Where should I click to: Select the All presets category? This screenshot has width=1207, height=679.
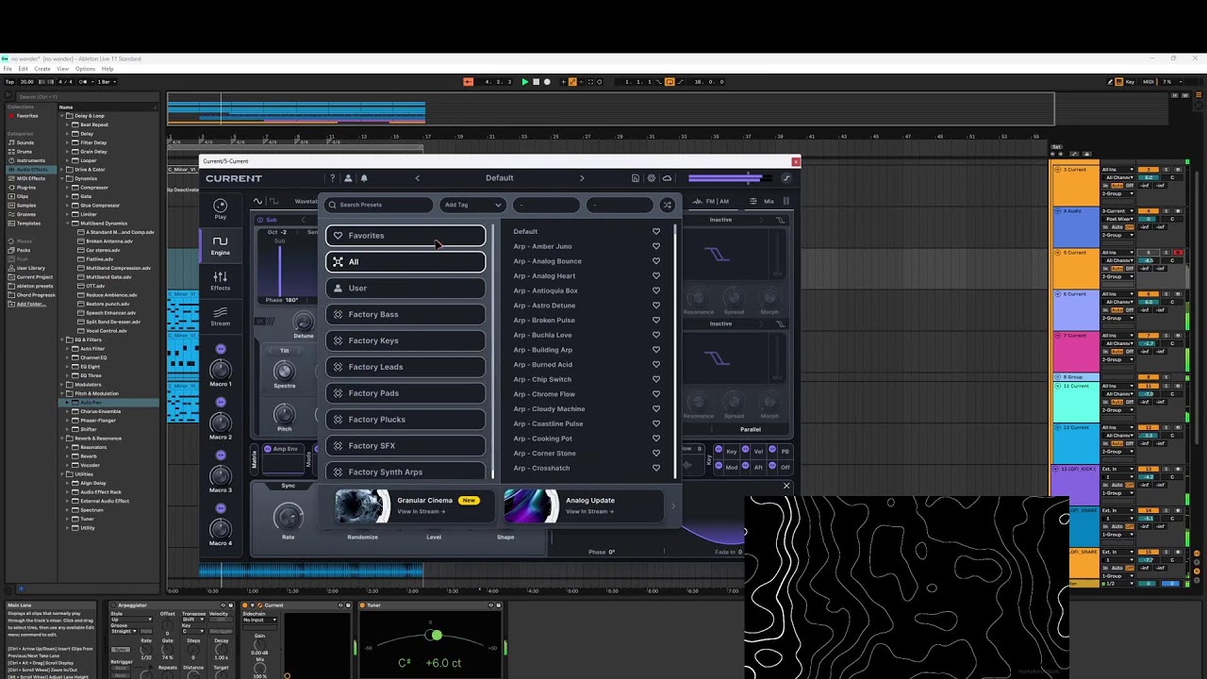405,262
